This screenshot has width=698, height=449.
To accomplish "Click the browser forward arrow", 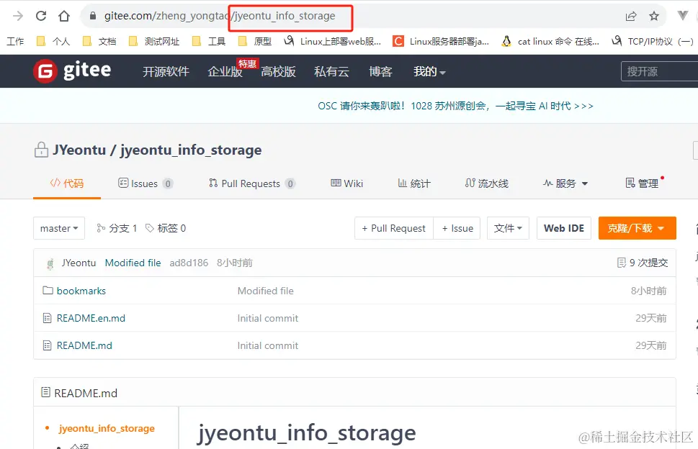I will coord(18,16).
